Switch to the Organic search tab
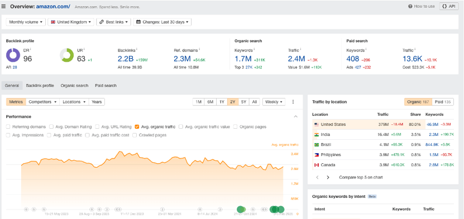The image size is (464, 219). [x=75, y=86]
